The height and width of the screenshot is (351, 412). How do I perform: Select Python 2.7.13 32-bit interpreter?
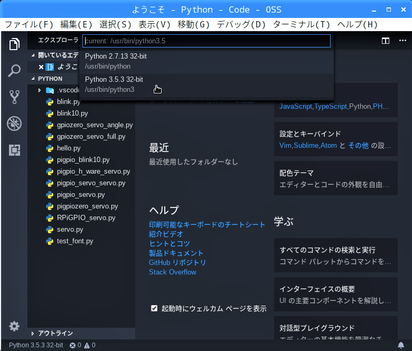click(x=207, y=61)
